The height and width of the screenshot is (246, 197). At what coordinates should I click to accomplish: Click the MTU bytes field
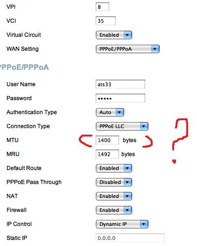point(107,140)
